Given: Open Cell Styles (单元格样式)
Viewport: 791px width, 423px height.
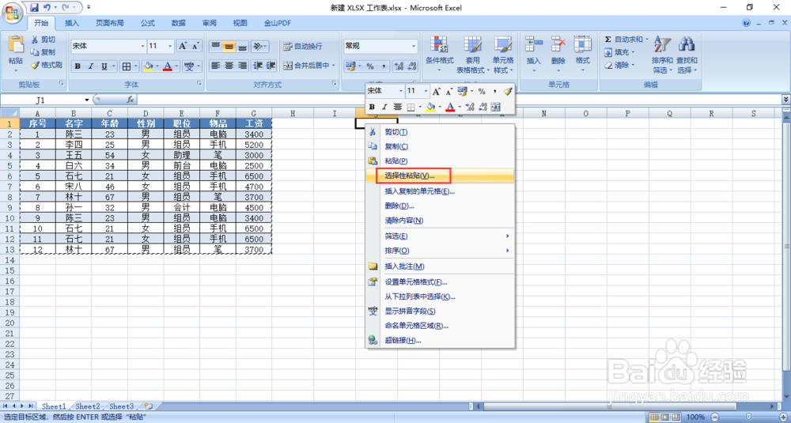Looking at the screenshot, I should tap(503, 55).
